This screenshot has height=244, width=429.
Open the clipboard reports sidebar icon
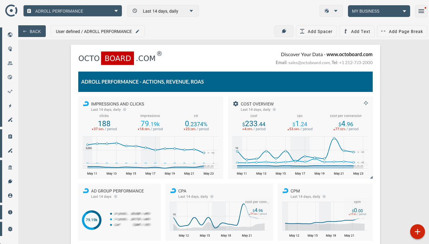(x=10, y=136)
